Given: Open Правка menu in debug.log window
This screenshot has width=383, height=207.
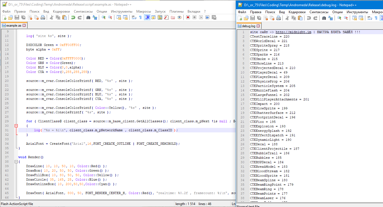Looking at the screenshot, I should coord(256,12).
